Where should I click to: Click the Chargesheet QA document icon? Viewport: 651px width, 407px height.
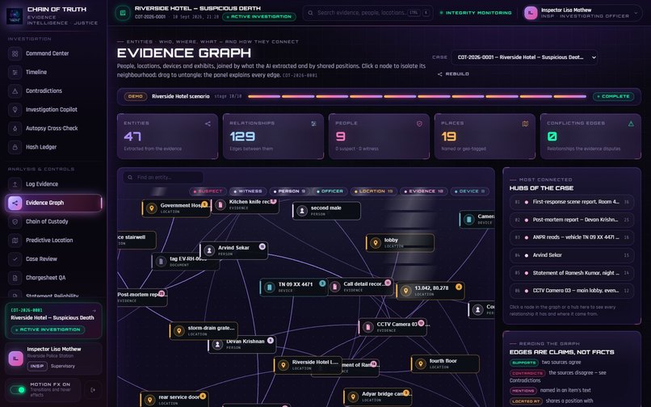click(x=15, y=278)
